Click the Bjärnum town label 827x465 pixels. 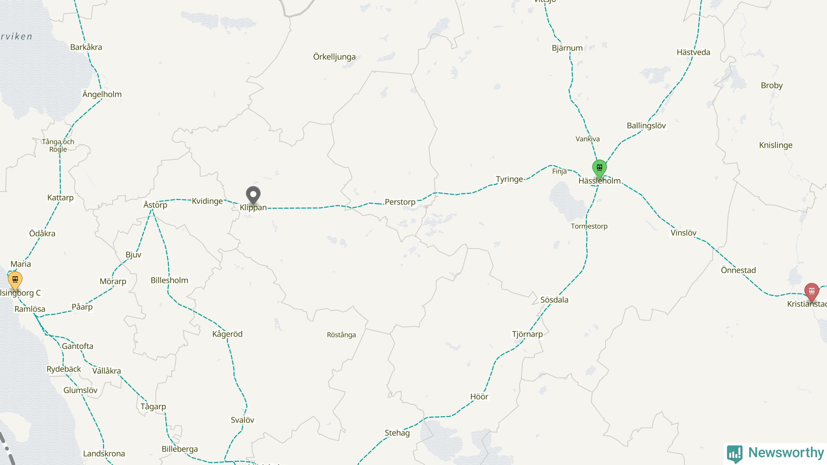pos(567,48)
